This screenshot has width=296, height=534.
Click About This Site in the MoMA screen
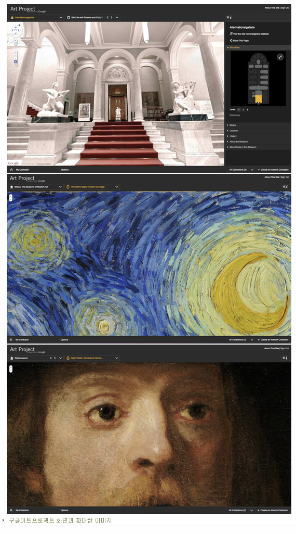coord(272,177)
